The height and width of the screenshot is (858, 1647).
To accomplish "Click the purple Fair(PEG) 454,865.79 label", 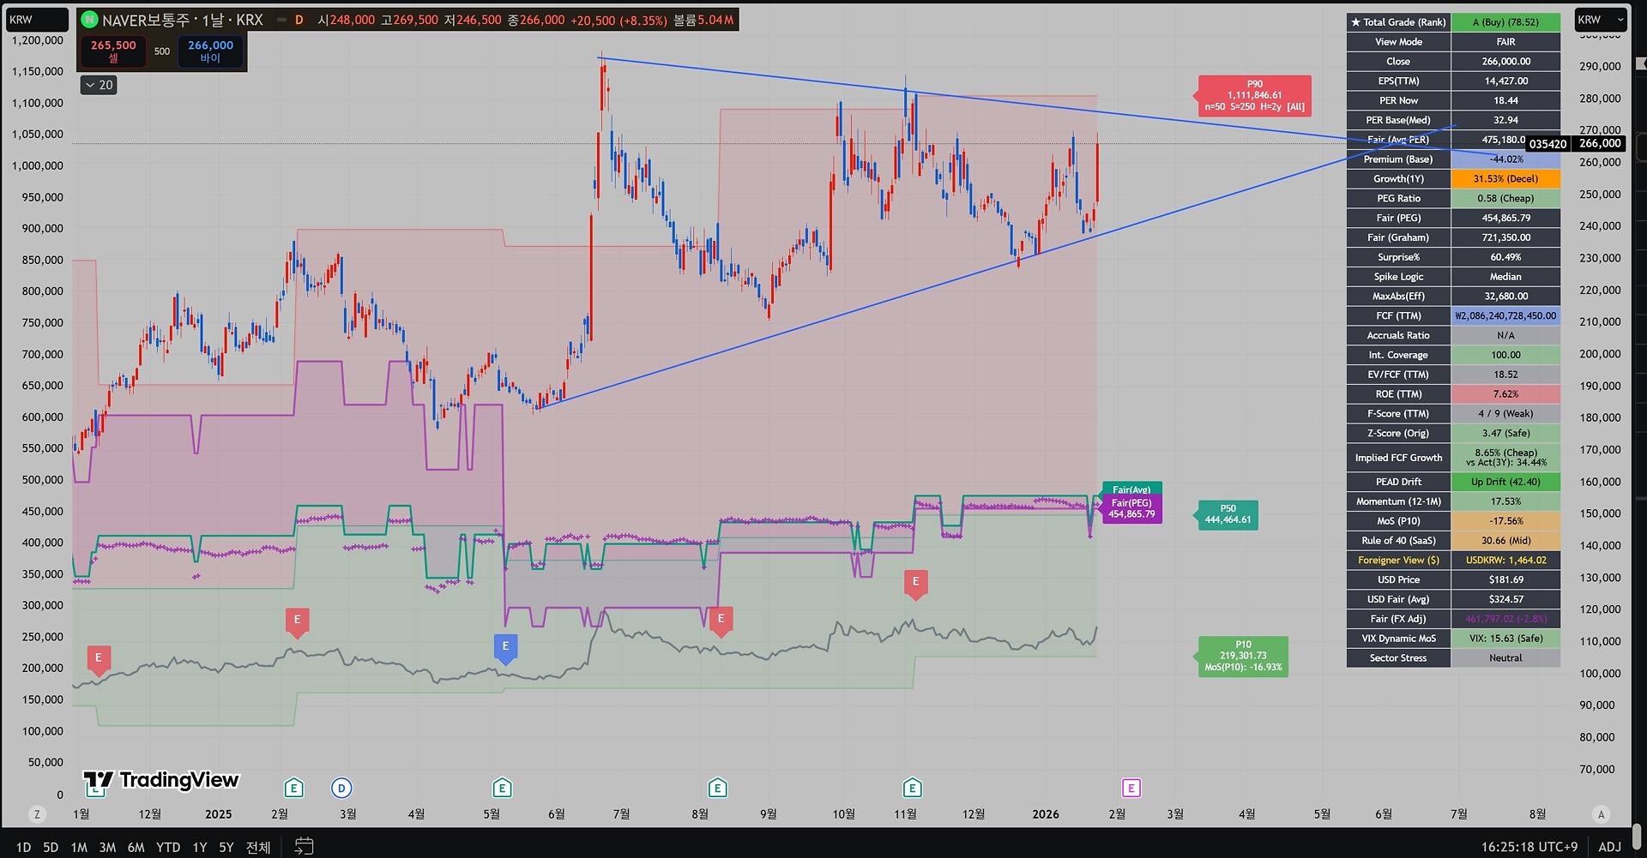I will [x=1132, y=509].
